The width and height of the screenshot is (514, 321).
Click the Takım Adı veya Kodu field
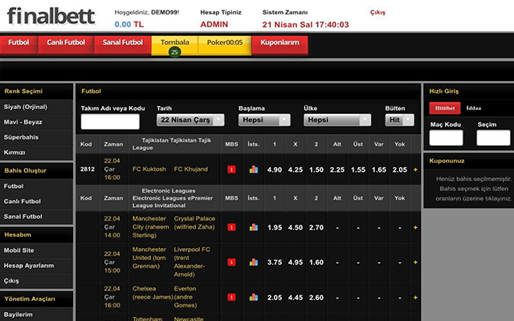point(110,121)
